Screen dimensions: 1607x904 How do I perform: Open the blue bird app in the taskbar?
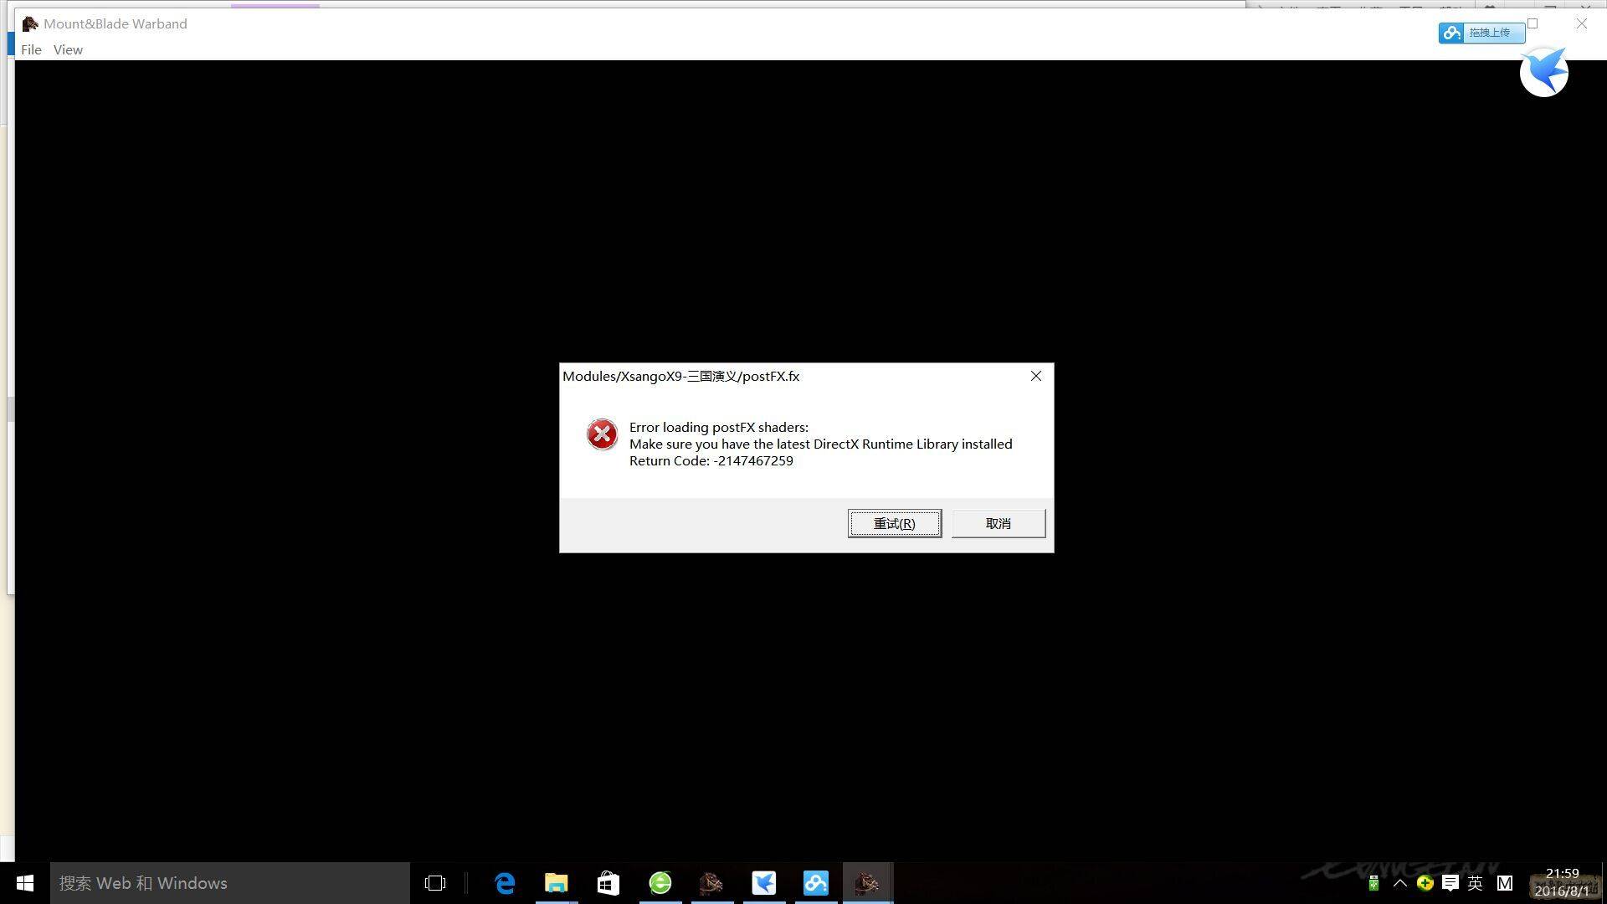point(764,883)
